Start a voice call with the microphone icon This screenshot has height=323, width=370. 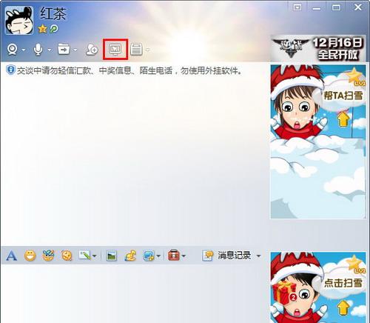coord(38,50)
